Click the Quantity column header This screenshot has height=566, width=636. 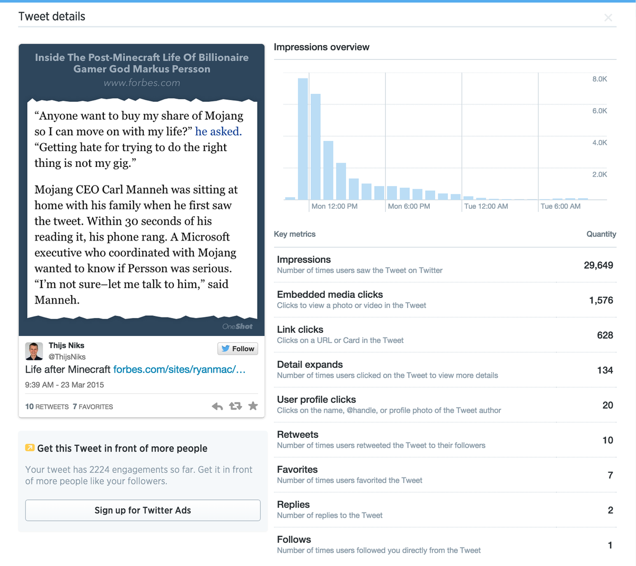tap(601, 234)
